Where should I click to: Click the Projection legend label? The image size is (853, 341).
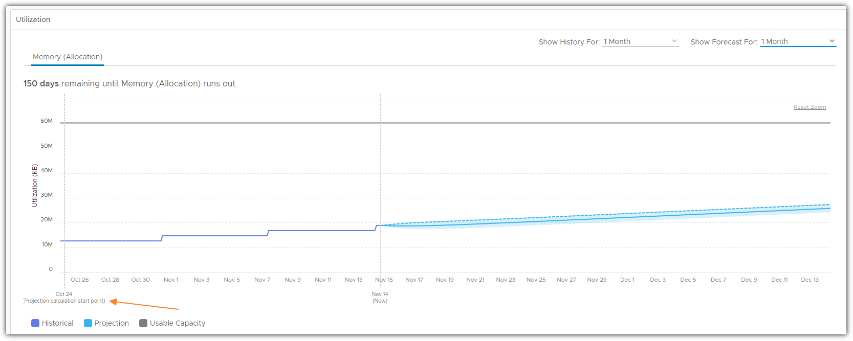tap(112, 323)
